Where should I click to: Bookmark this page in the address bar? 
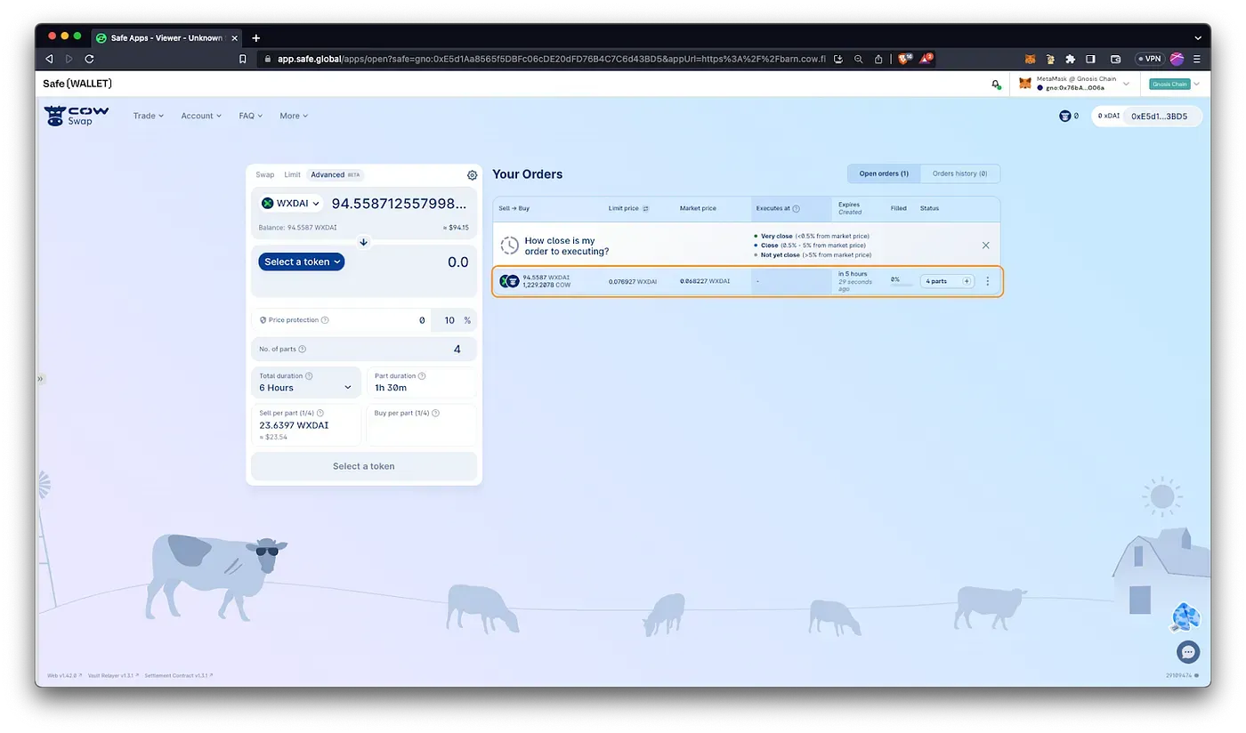[x=243, y=59]
